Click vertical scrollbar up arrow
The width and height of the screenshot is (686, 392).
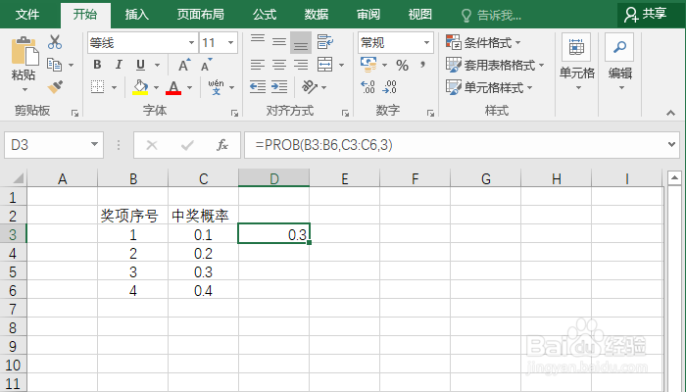point(674,177)
